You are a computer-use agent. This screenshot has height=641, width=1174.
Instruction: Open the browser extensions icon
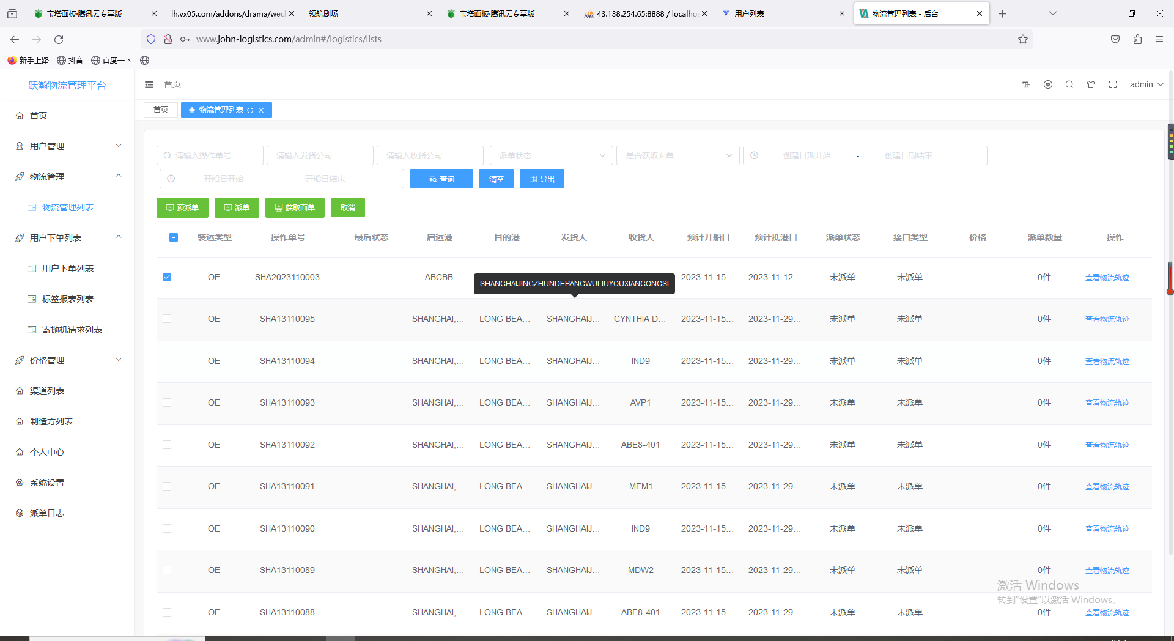(x=1137, y=39)
